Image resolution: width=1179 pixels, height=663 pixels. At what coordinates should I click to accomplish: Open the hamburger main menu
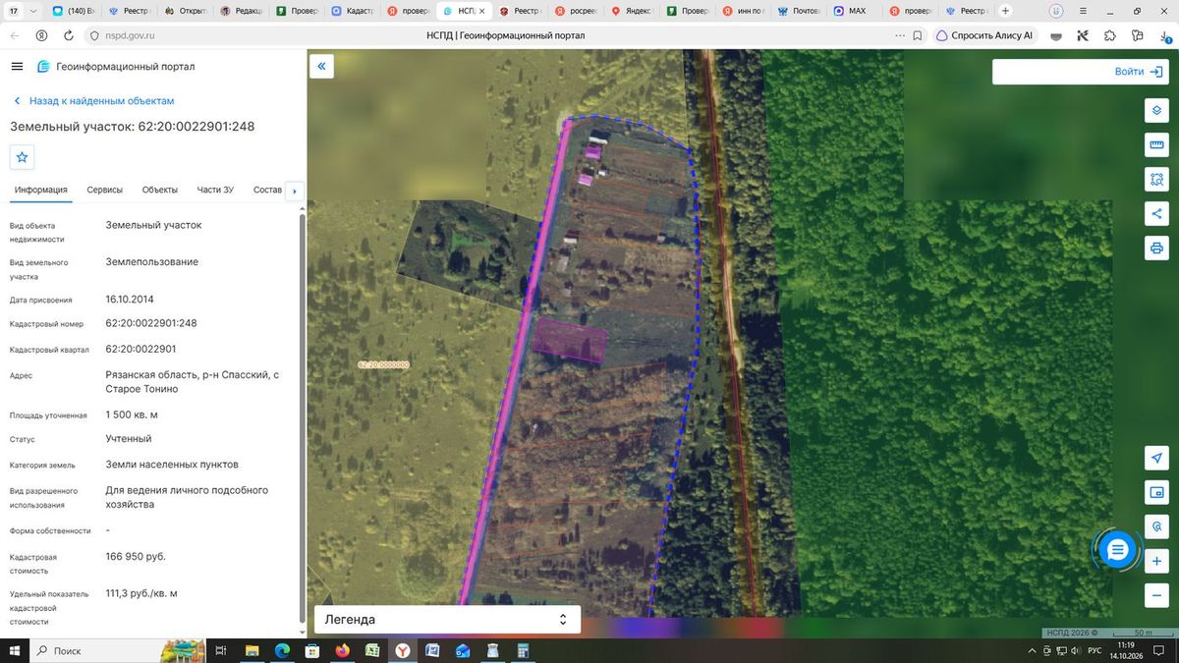(17, 67)
